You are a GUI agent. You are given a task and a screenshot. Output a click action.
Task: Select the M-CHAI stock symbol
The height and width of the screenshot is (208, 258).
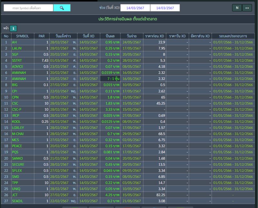18,134
